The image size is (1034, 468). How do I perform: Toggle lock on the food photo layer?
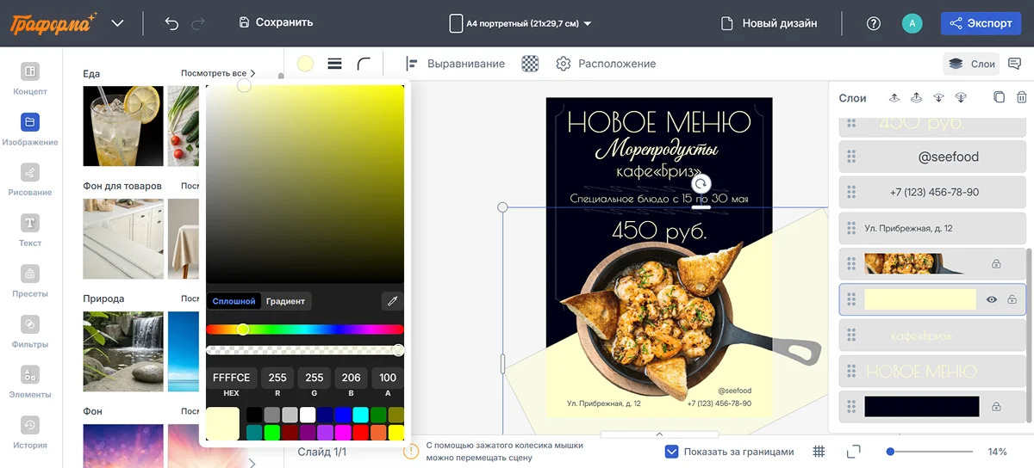[996, 263]
